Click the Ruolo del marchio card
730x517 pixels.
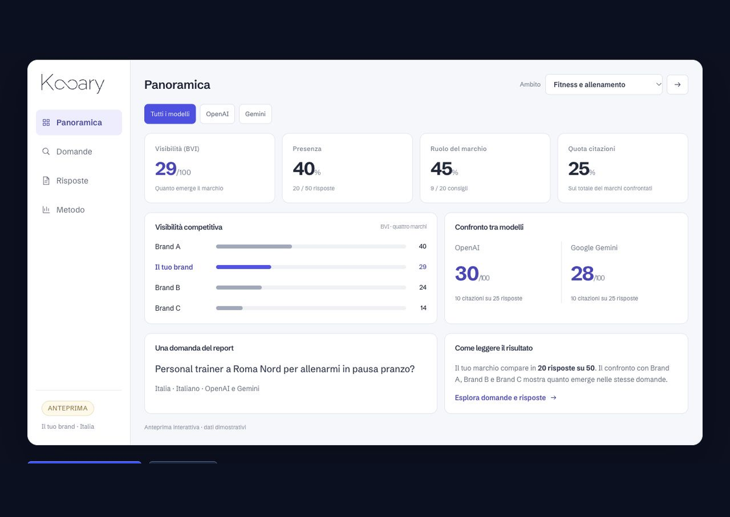point(485,168)
